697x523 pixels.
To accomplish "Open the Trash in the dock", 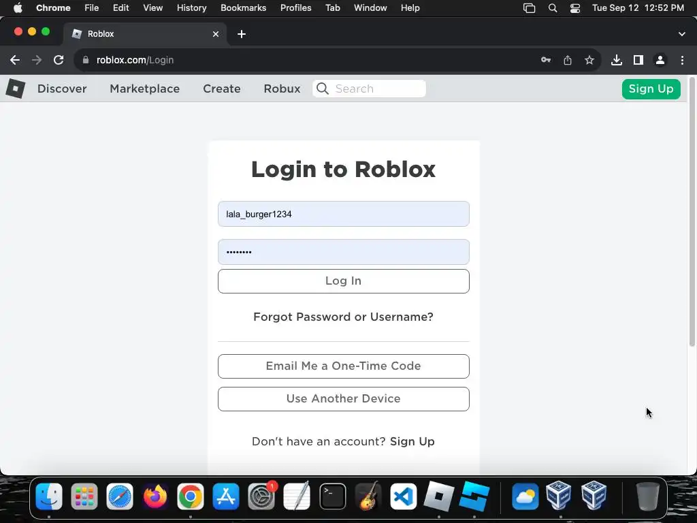I will [x=648, y=496].
